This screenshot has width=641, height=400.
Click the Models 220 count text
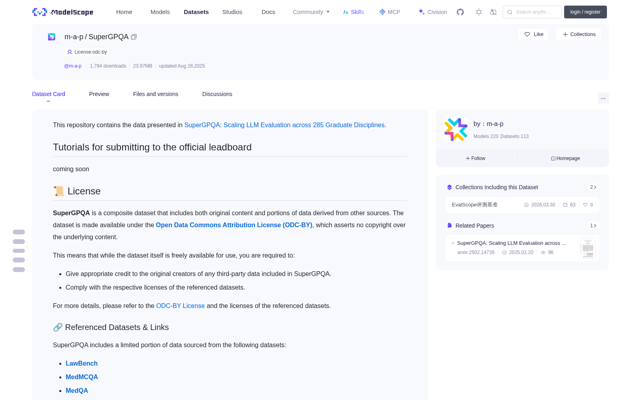pos(486,136)
